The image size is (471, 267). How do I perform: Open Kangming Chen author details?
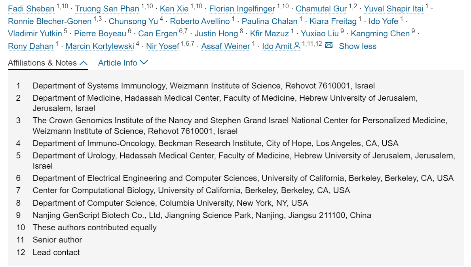380,34
